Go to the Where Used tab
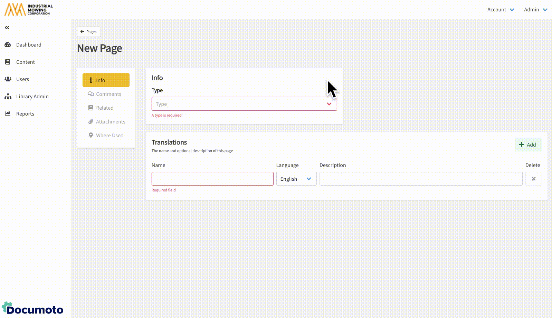This screenshot has width=552, height=318. [x=106, y=136]
